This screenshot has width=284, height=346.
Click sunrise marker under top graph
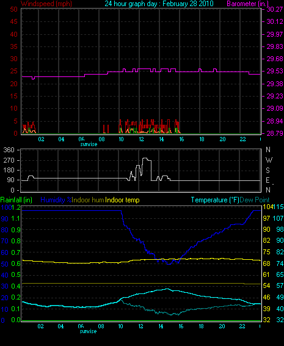pyautogui.click(x=89, y=144)
